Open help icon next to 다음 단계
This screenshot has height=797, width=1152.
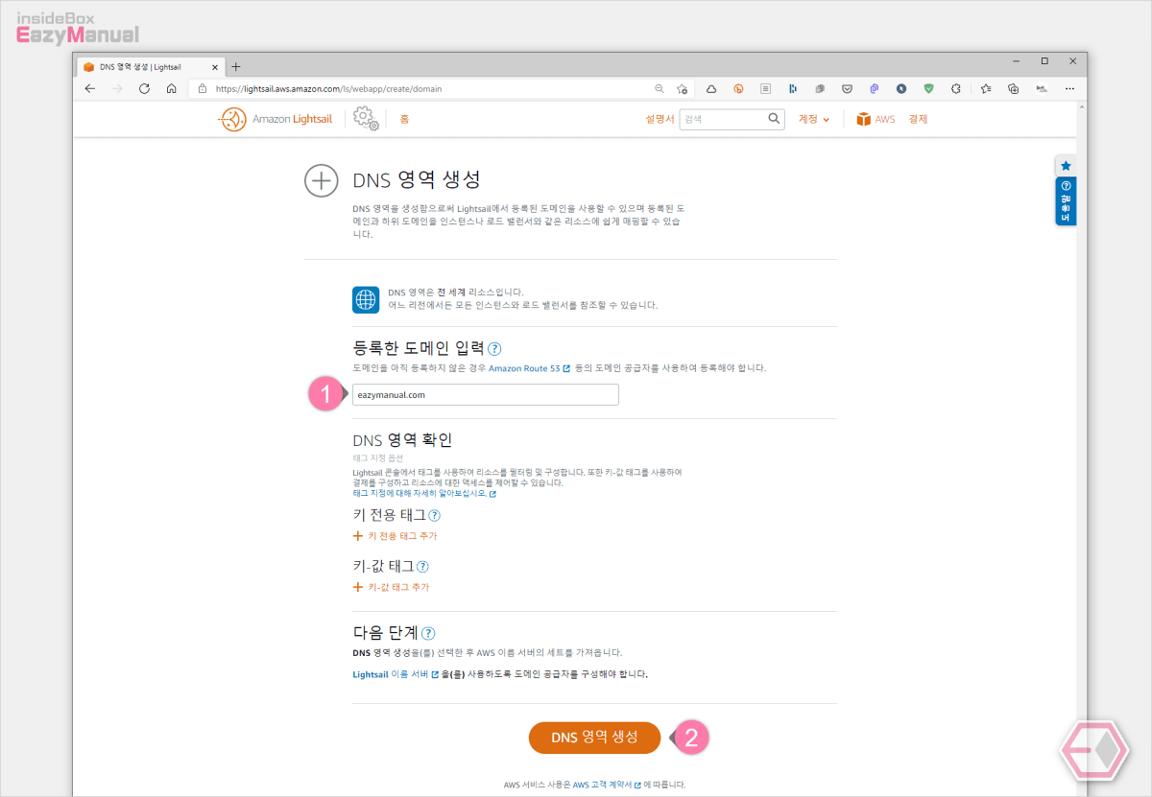point(428,634)
